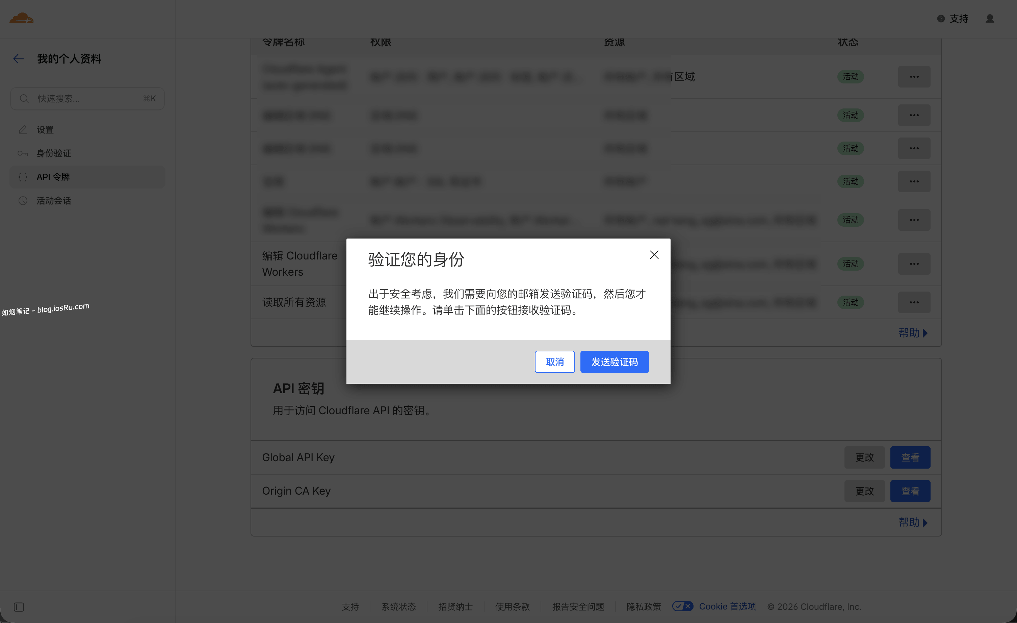This screenshot has height=623, width=1017.
Task: Click 发送验证码 button
Action: coord(615,362)
